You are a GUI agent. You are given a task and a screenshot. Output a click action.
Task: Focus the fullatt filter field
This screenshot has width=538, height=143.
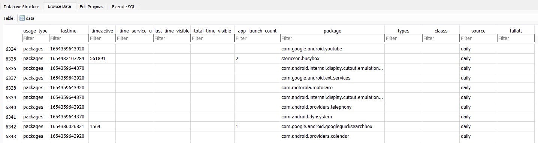[x=516, y=38]
